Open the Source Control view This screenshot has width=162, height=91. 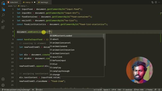3,9
